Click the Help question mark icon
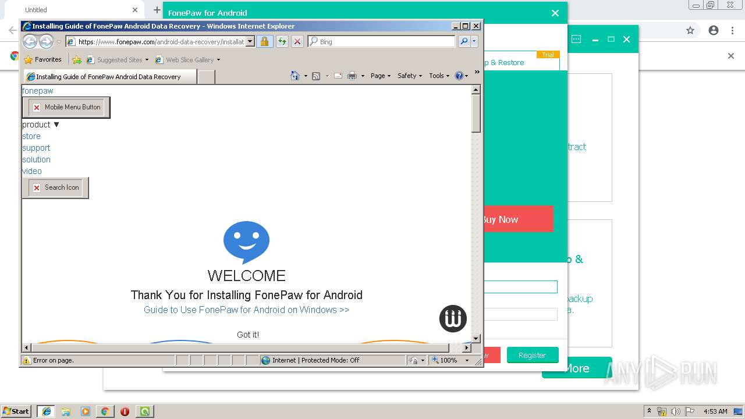The image size is (745, 419). [459, 76]
